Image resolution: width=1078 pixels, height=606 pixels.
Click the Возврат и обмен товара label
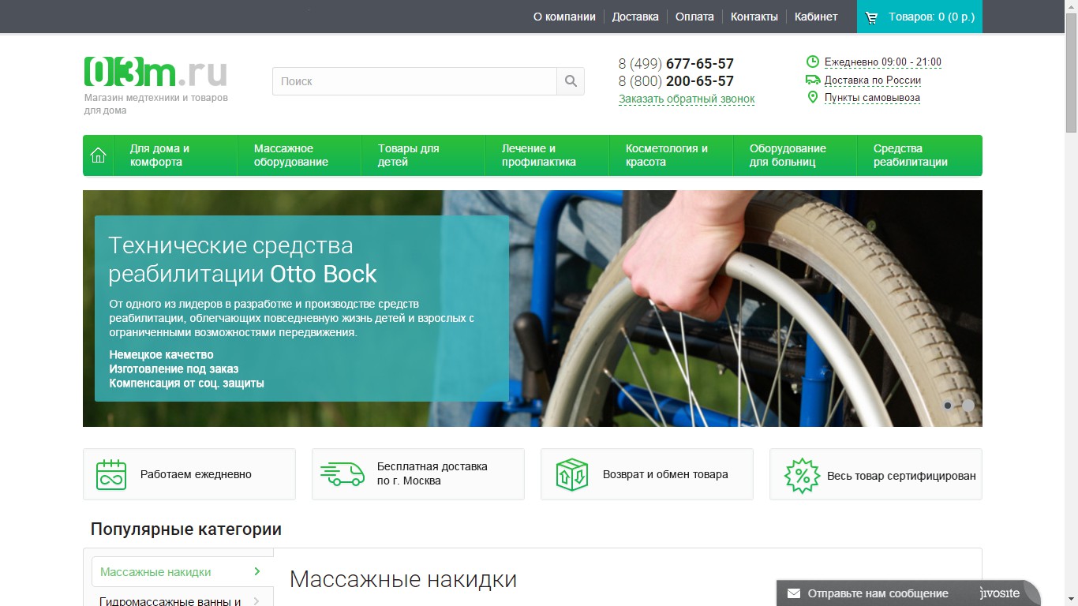[665, 474]
